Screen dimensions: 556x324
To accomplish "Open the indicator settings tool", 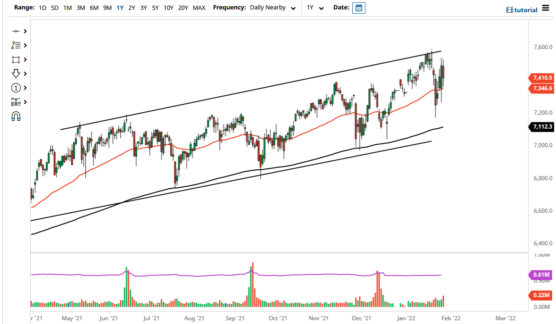I will [x=16, y=102].
